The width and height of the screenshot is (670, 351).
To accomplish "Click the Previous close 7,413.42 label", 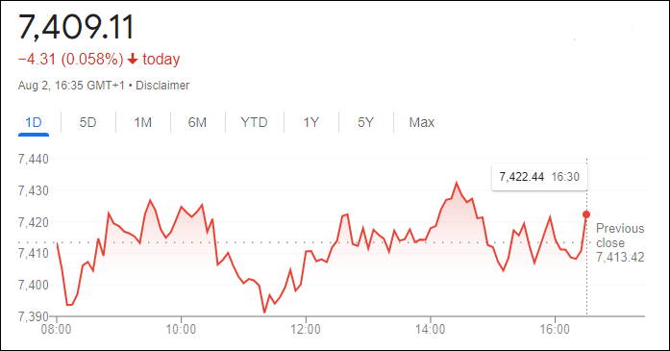I will (620, 242).
